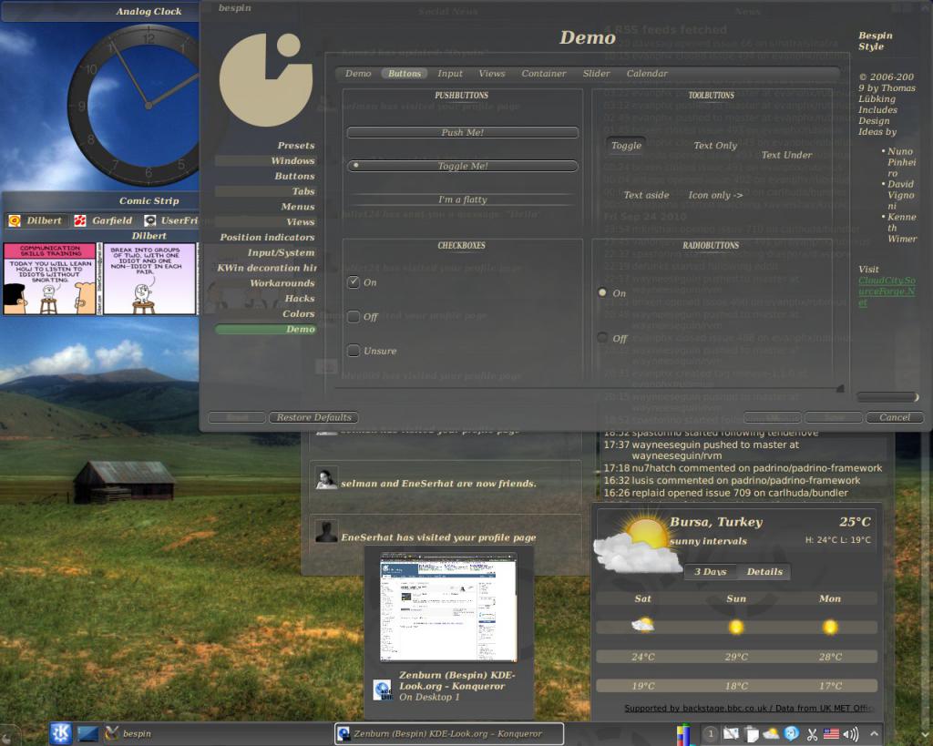Click the 'Toggle' tool button
933x746 pixels.
626,145
